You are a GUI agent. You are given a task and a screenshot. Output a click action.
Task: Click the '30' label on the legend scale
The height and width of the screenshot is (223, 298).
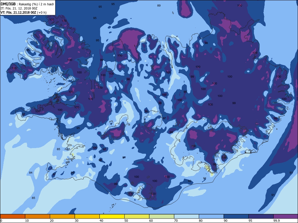coord(77,221)
